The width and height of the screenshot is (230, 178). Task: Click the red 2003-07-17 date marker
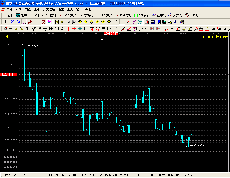[111, 33]
